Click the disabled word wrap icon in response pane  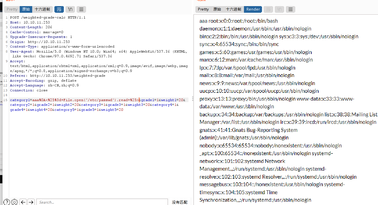pos(268,9)
